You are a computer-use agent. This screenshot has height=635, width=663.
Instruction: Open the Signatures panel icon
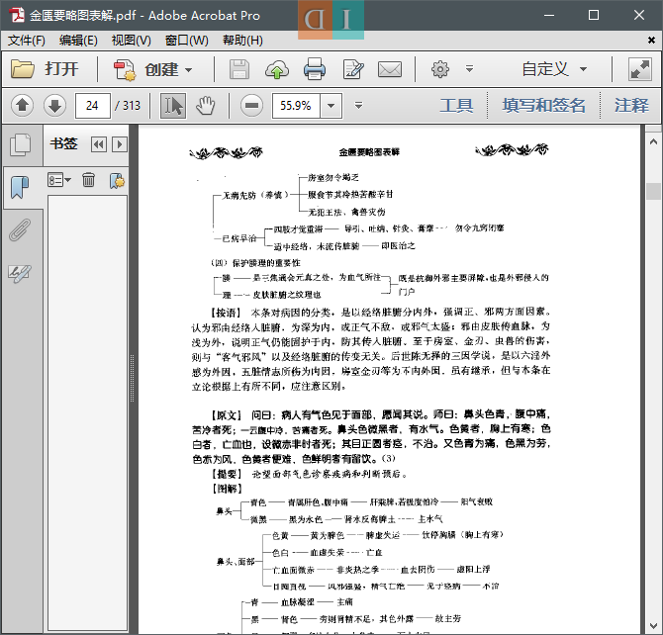coord(20,273)
